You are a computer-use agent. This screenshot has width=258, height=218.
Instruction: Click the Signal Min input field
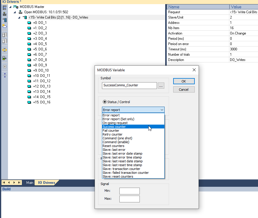pyautogui.click(x=129, y=191)
